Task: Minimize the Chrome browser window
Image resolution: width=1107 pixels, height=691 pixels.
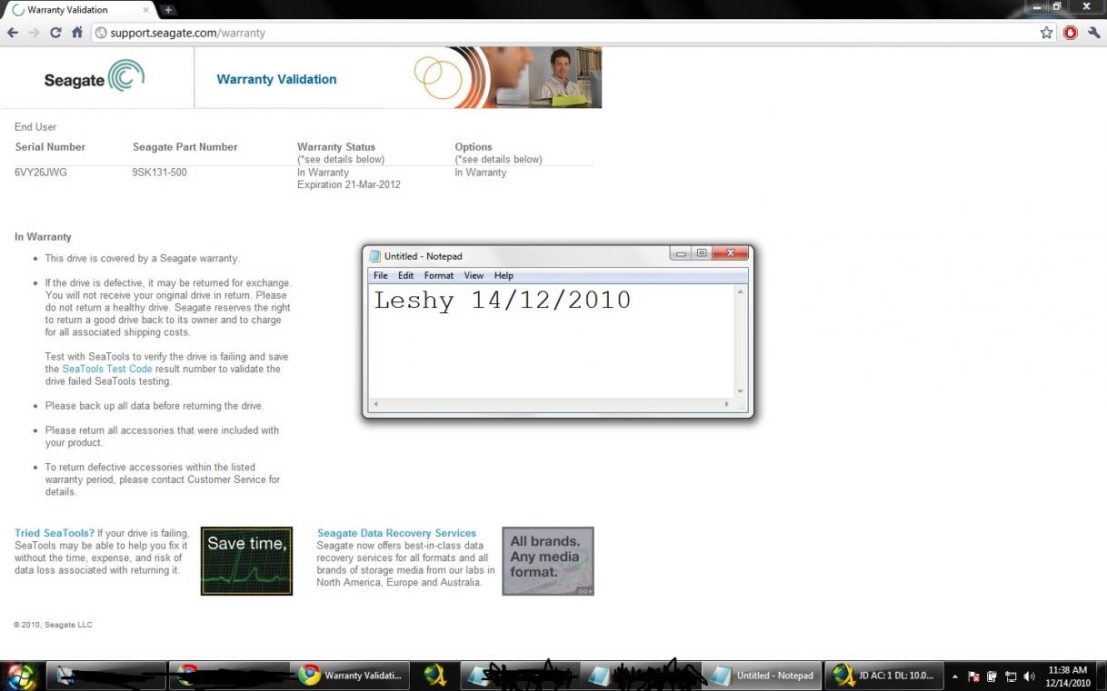Action: click(x=1036, y=7)
